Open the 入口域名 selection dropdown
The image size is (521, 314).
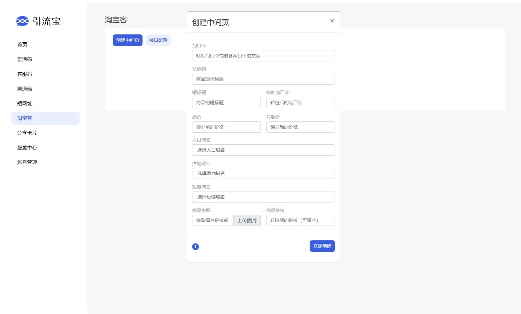pos(263,150)
